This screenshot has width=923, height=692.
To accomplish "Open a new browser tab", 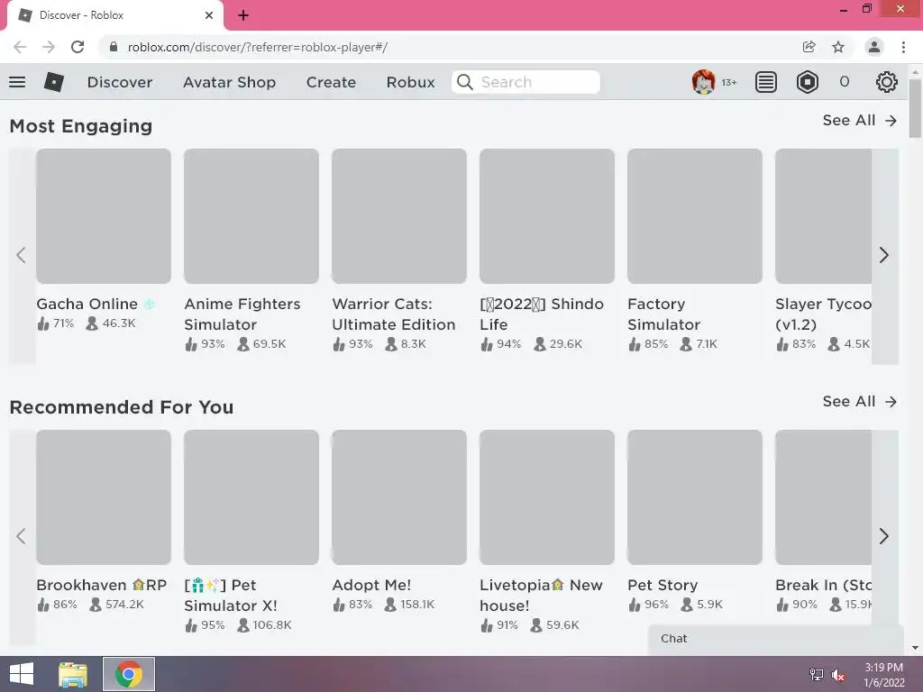I will click(x=243, y=15).
